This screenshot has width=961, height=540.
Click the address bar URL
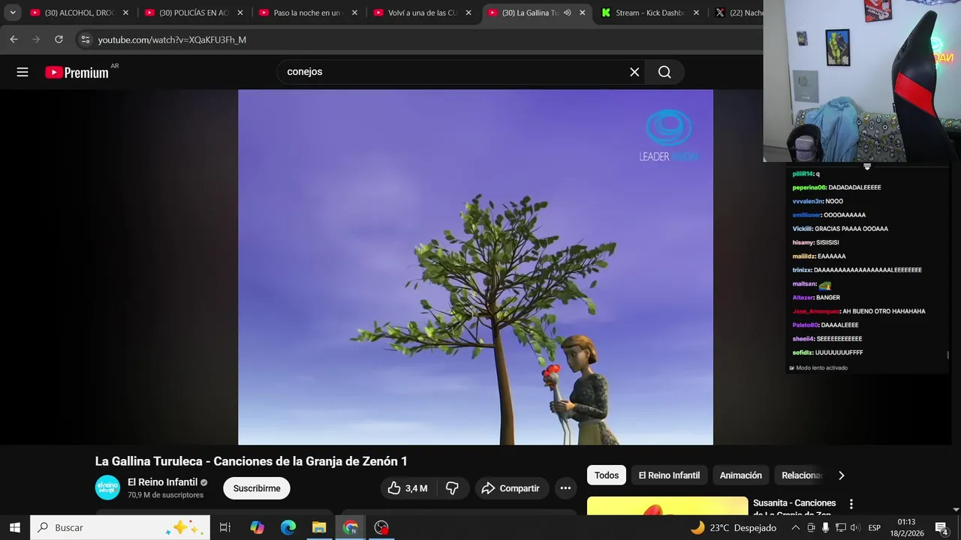tap(172, 40)
